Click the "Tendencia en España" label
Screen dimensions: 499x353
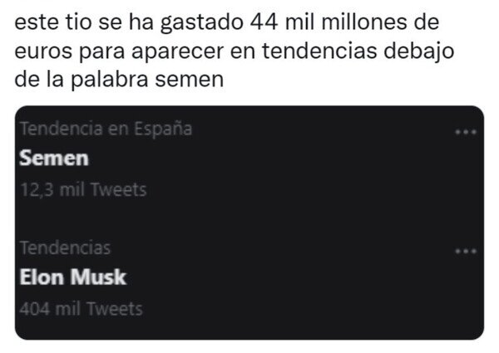105,129
